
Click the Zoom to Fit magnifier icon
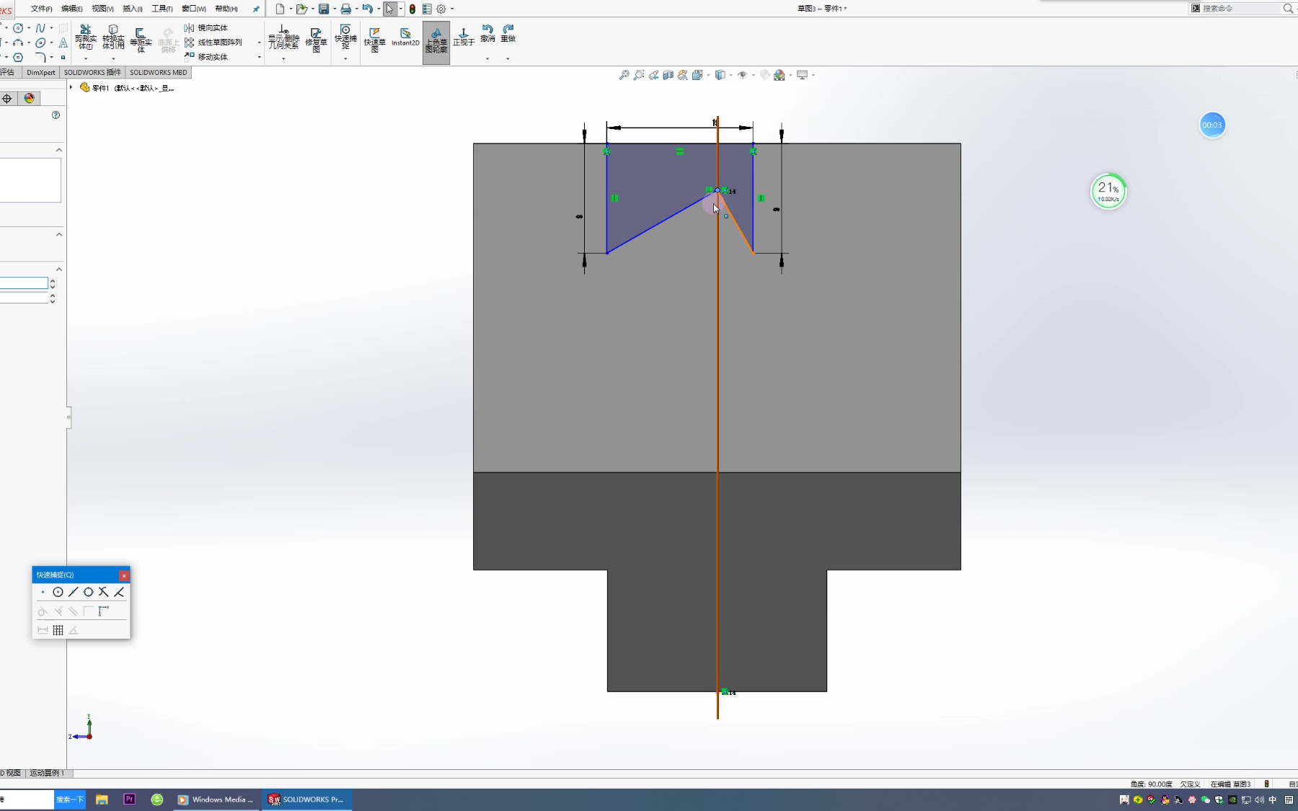[624, 75]
